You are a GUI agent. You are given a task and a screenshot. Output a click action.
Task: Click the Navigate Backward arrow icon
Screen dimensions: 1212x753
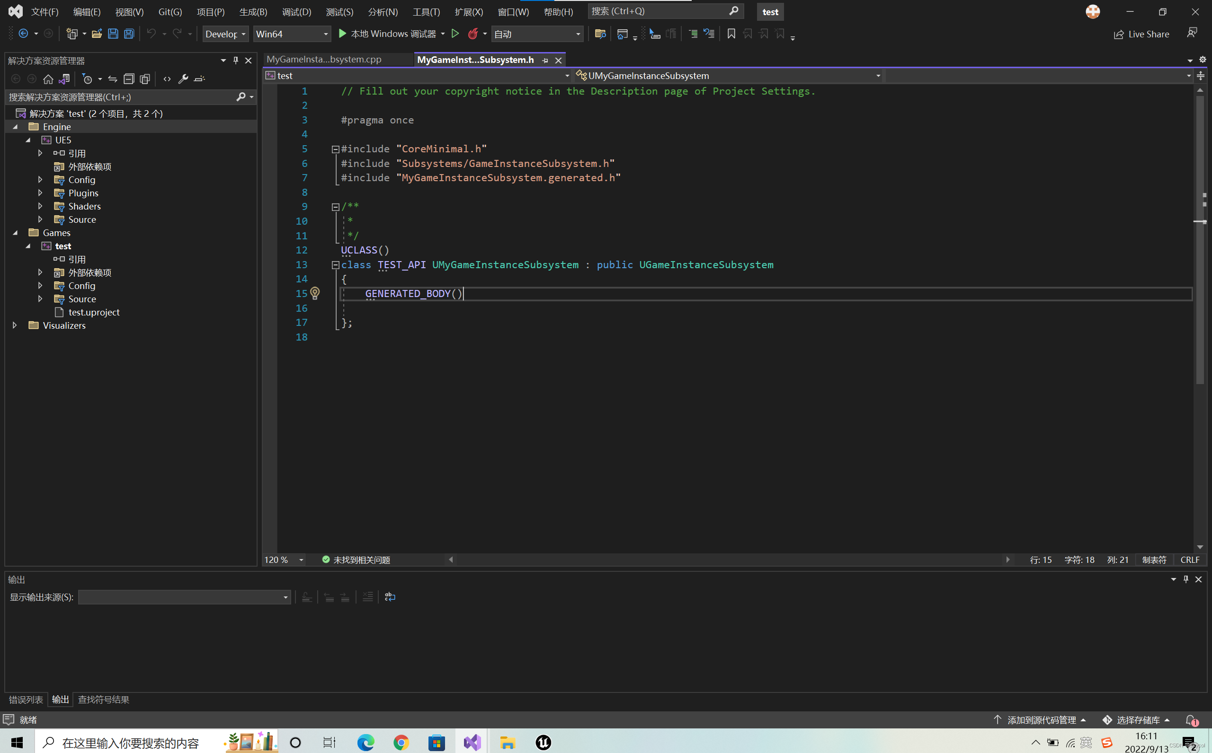(23, 34)
